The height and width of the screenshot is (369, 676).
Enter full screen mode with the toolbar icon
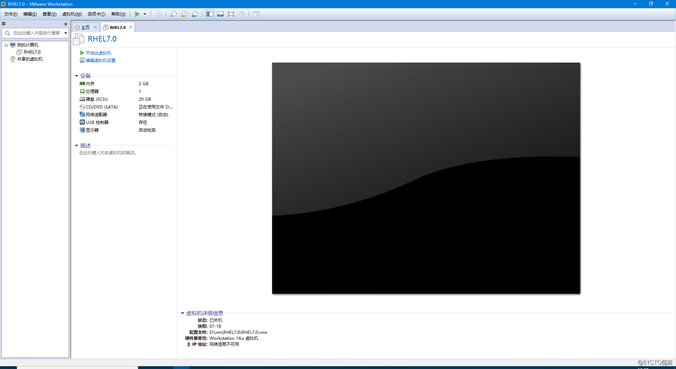(231, 14)
